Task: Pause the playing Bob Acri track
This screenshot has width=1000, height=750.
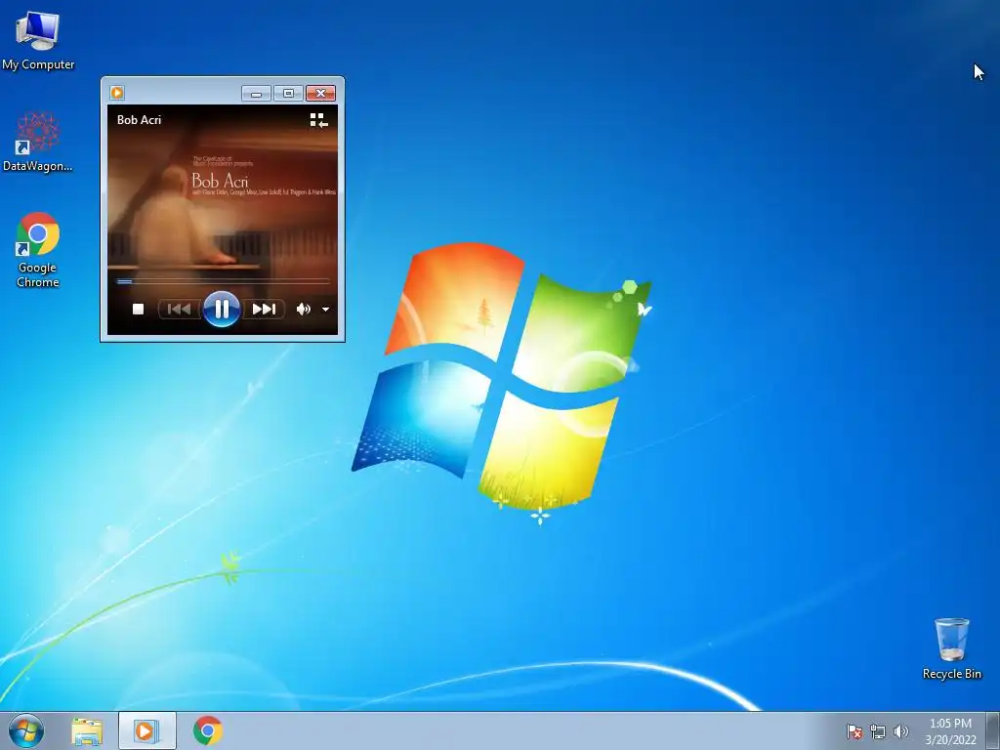Action: point(222,310)
